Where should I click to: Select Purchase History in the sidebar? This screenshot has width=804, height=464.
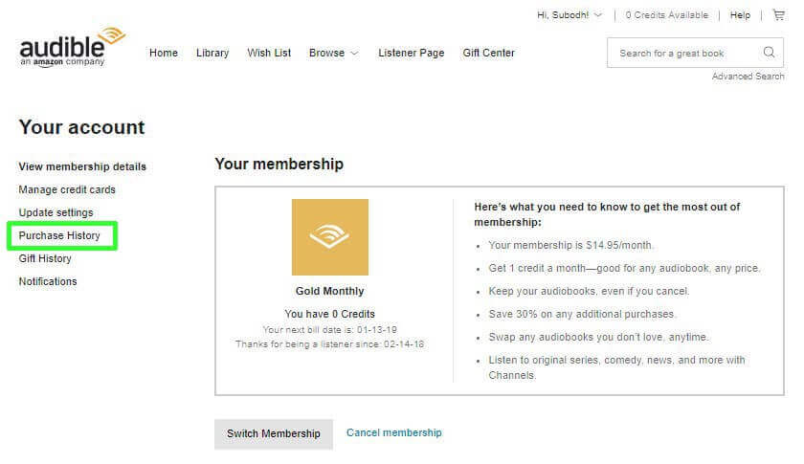[x=59, y=235]
